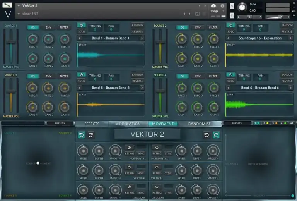Open the Purge dropdown menu
The height and width of the screenshot is (201, 297).
pyautogui.click(x=217, y=11)
